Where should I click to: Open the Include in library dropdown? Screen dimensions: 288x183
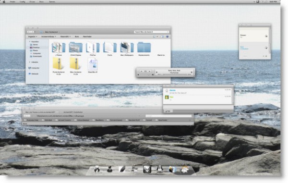[x=48, y=37]
